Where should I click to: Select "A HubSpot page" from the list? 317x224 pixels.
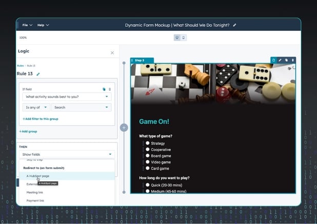coord(38,176)
